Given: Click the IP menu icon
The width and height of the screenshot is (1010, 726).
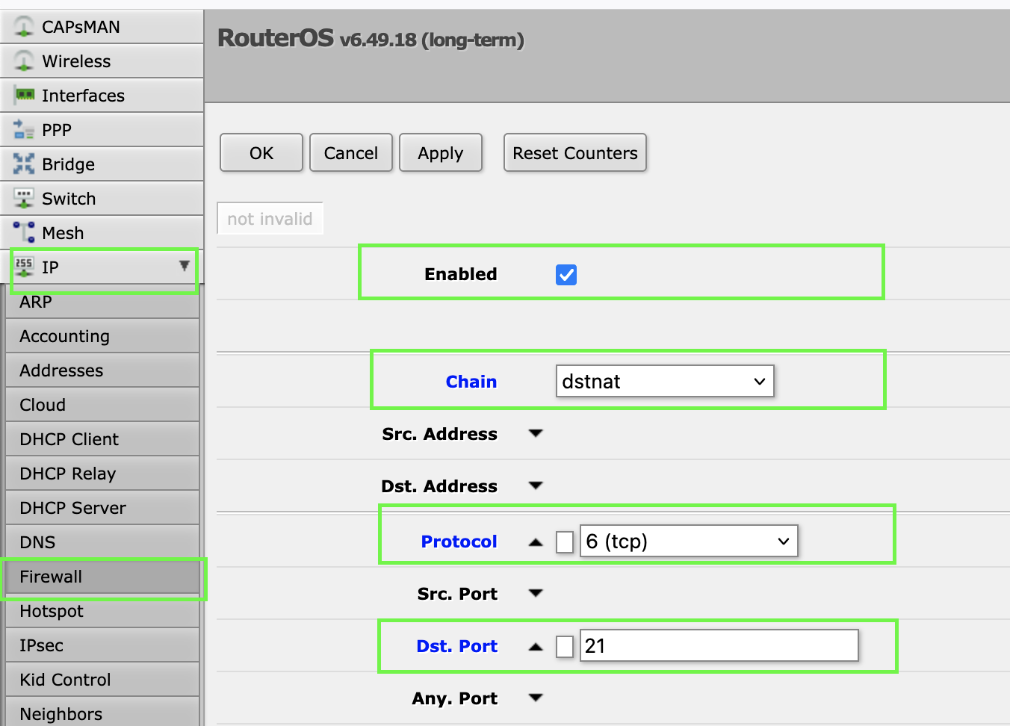Looking at the screenshot, I should coord(24,267).
